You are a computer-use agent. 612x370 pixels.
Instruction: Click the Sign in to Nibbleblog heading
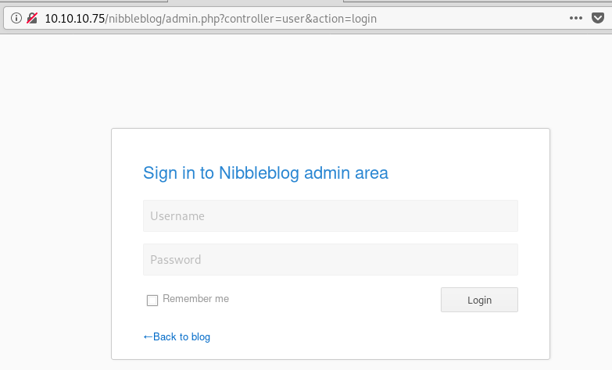[266, 173]
